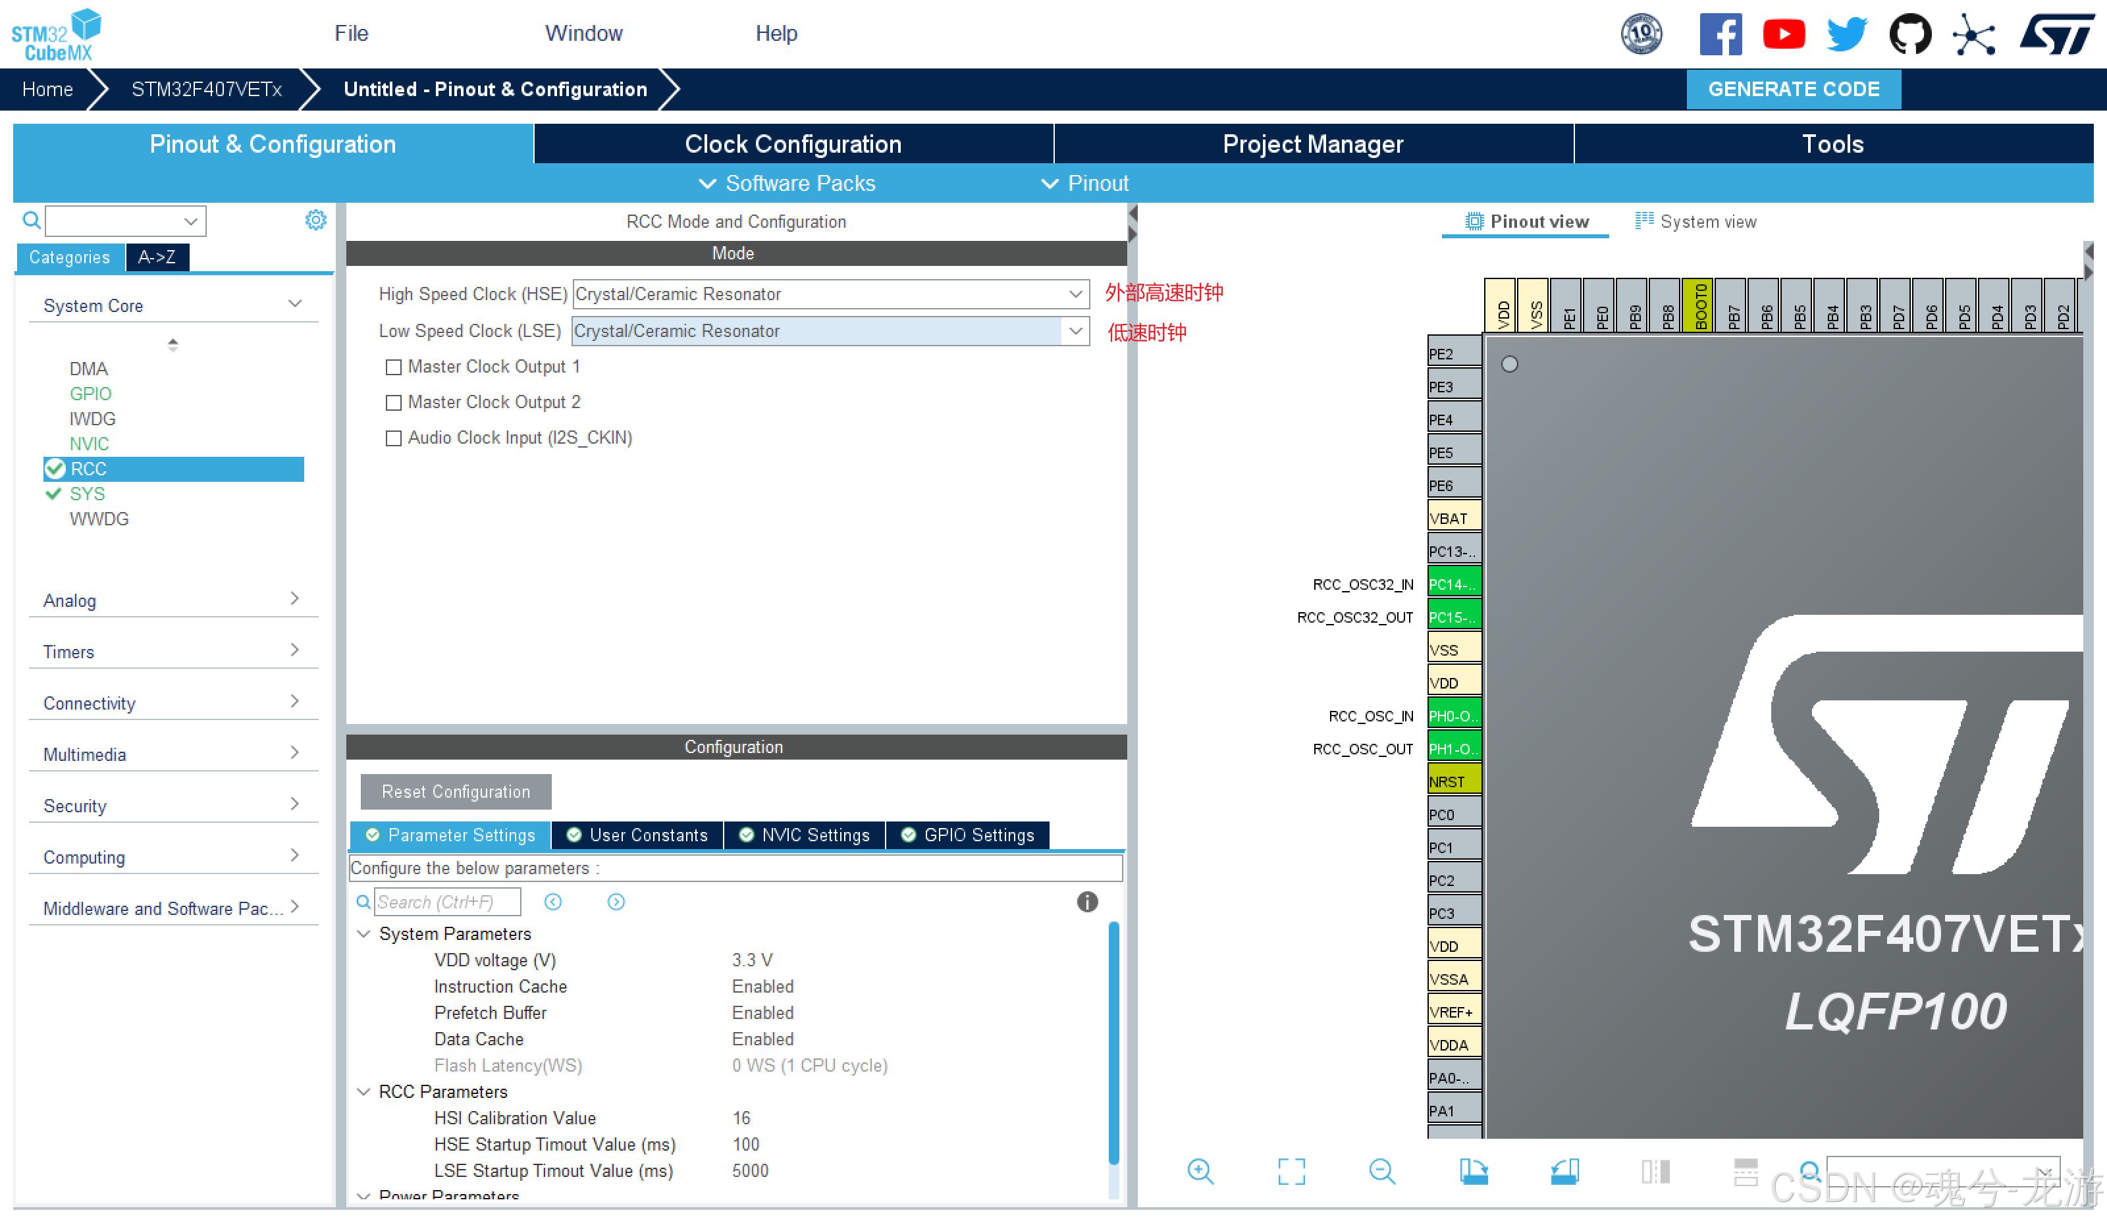Click the info icon in parameter settings
Screen dimensions: 2107x1223
(1086, 901)
